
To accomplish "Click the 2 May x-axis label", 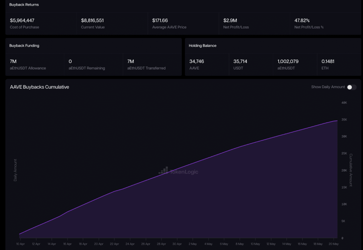I will click(x=192, y=244).
